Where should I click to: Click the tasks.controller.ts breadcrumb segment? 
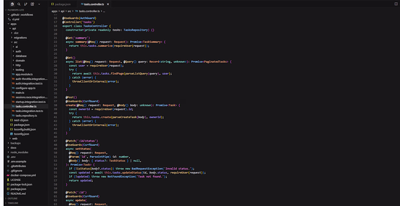(x=88, y=11)
